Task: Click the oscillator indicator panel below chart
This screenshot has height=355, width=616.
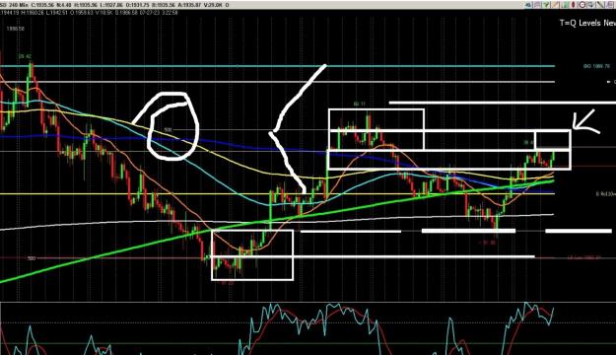Action: [308, 328]
